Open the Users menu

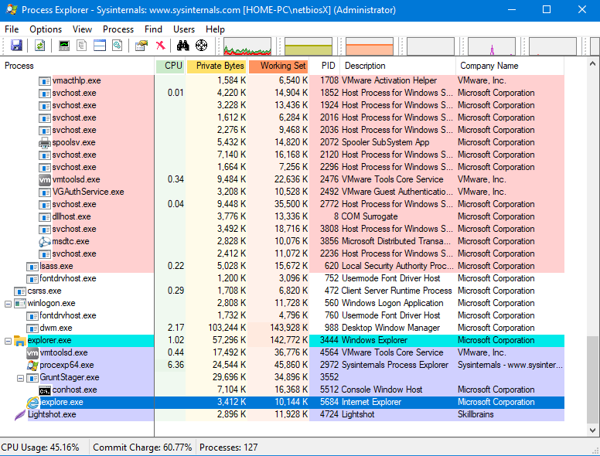click(184, 29)
